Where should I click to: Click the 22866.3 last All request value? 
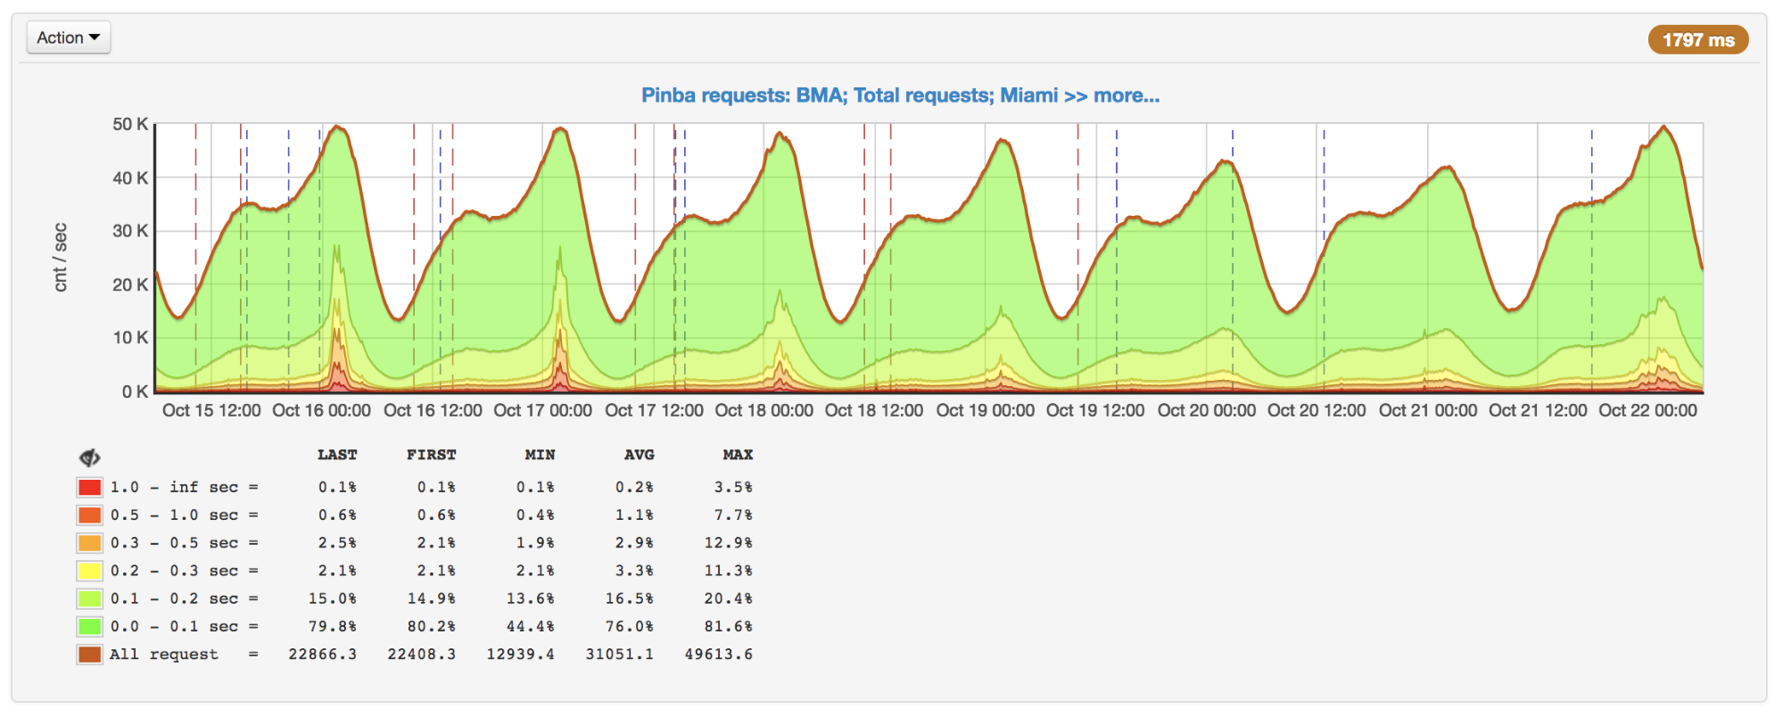tap(323, 654)
